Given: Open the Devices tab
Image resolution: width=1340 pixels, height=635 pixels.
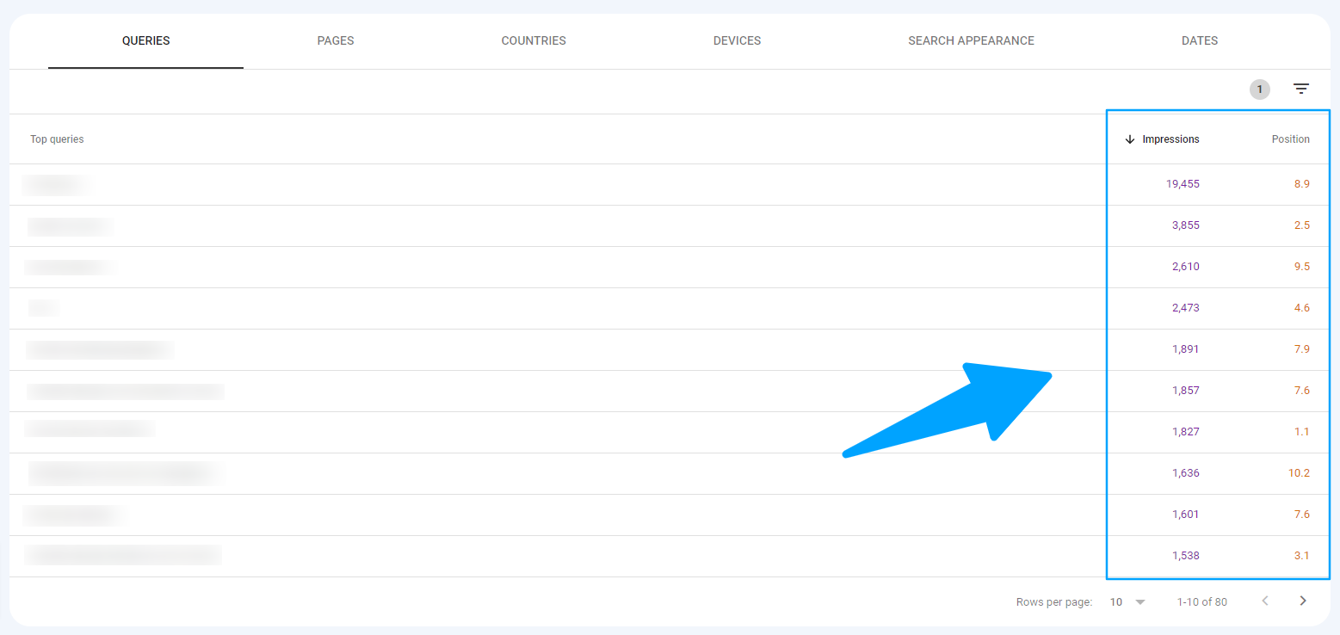Looking at the screenshot, I should [737, 40].
